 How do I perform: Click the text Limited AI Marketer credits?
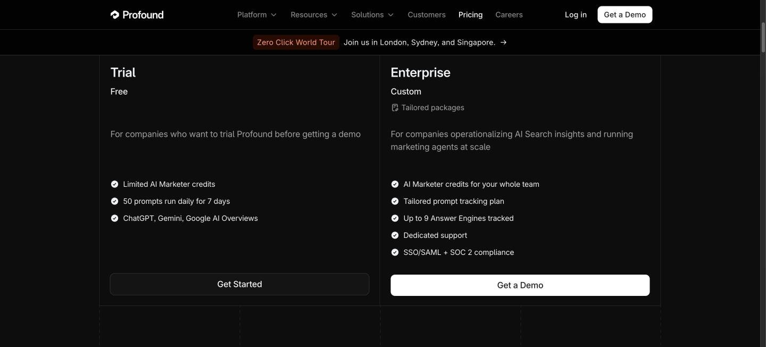coord(169,184)
